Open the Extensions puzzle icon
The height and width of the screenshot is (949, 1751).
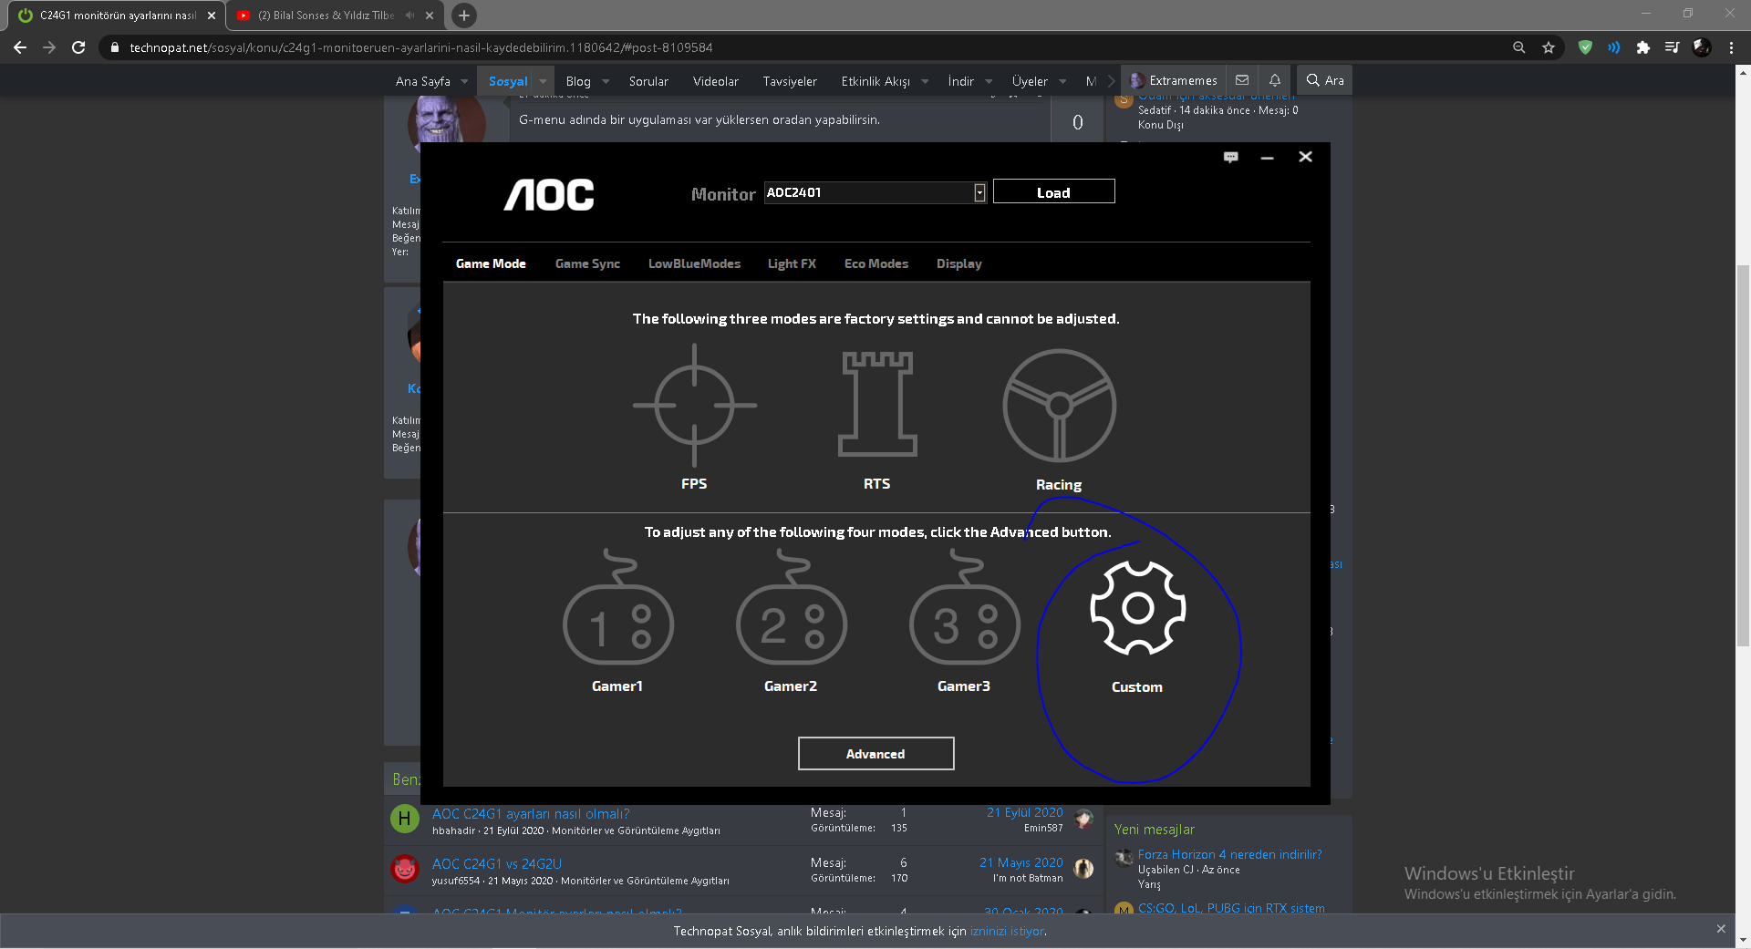[x=1643, y=47]
